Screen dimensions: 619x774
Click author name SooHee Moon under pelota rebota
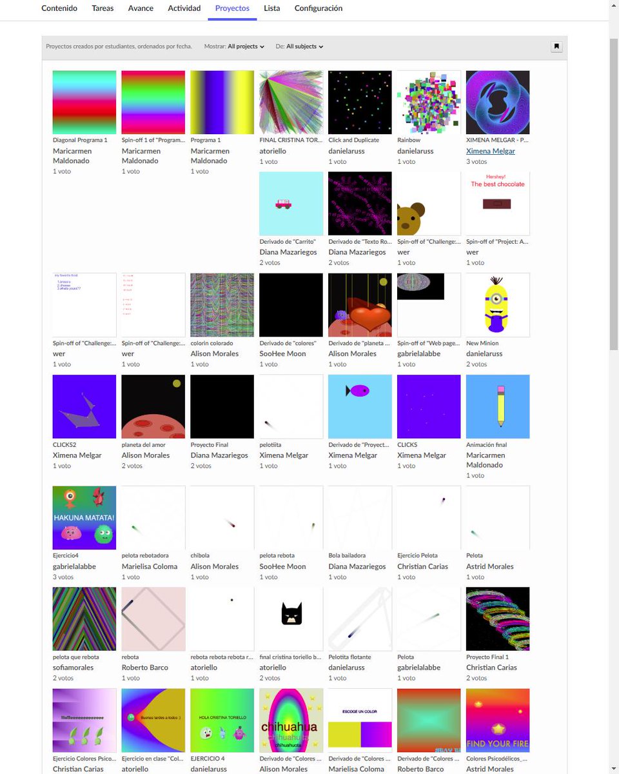pyautogui.click(x=282, y=566)
